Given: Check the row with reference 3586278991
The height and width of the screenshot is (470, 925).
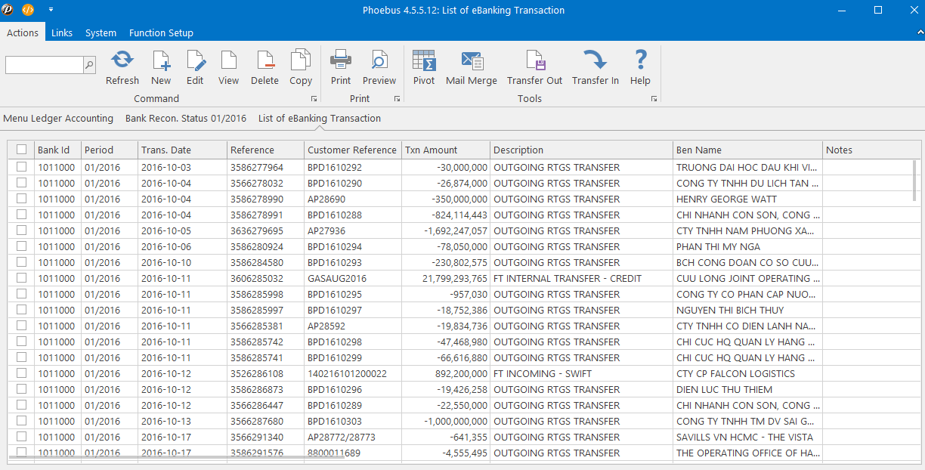Looking at the screenshot, I should (x=21, y=215).
